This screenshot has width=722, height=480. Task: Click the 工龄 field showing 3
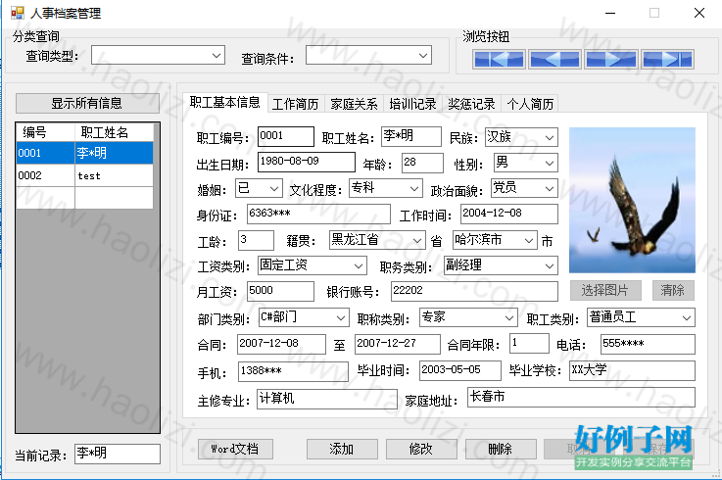256,240
